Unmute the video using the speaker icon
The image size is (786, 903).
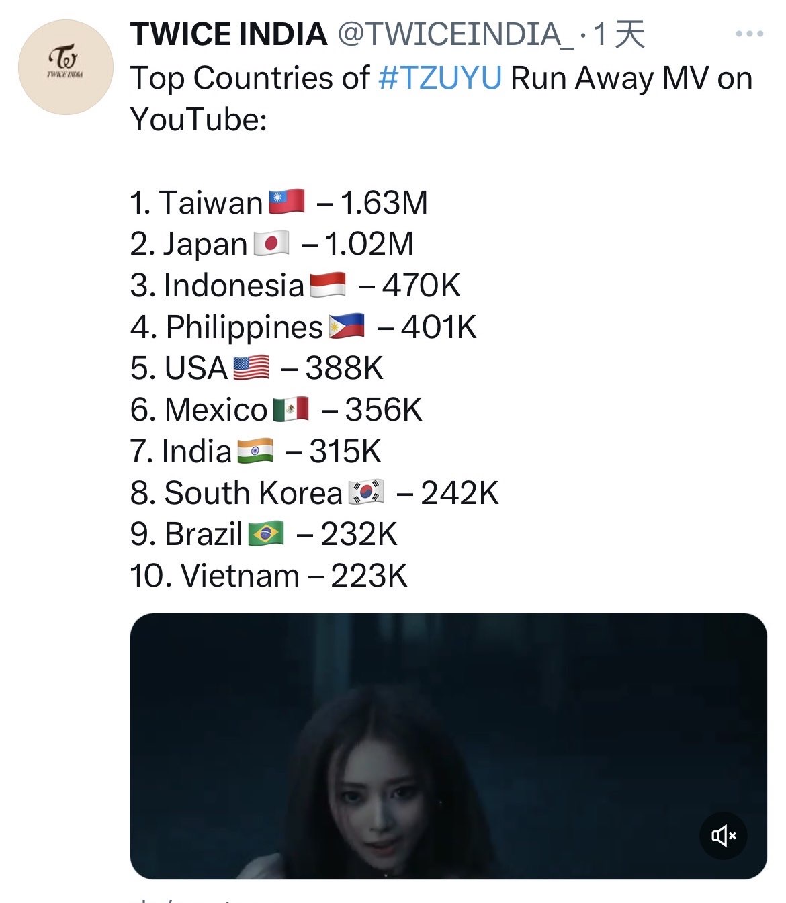pyautogui.click(x=724, y=835)
